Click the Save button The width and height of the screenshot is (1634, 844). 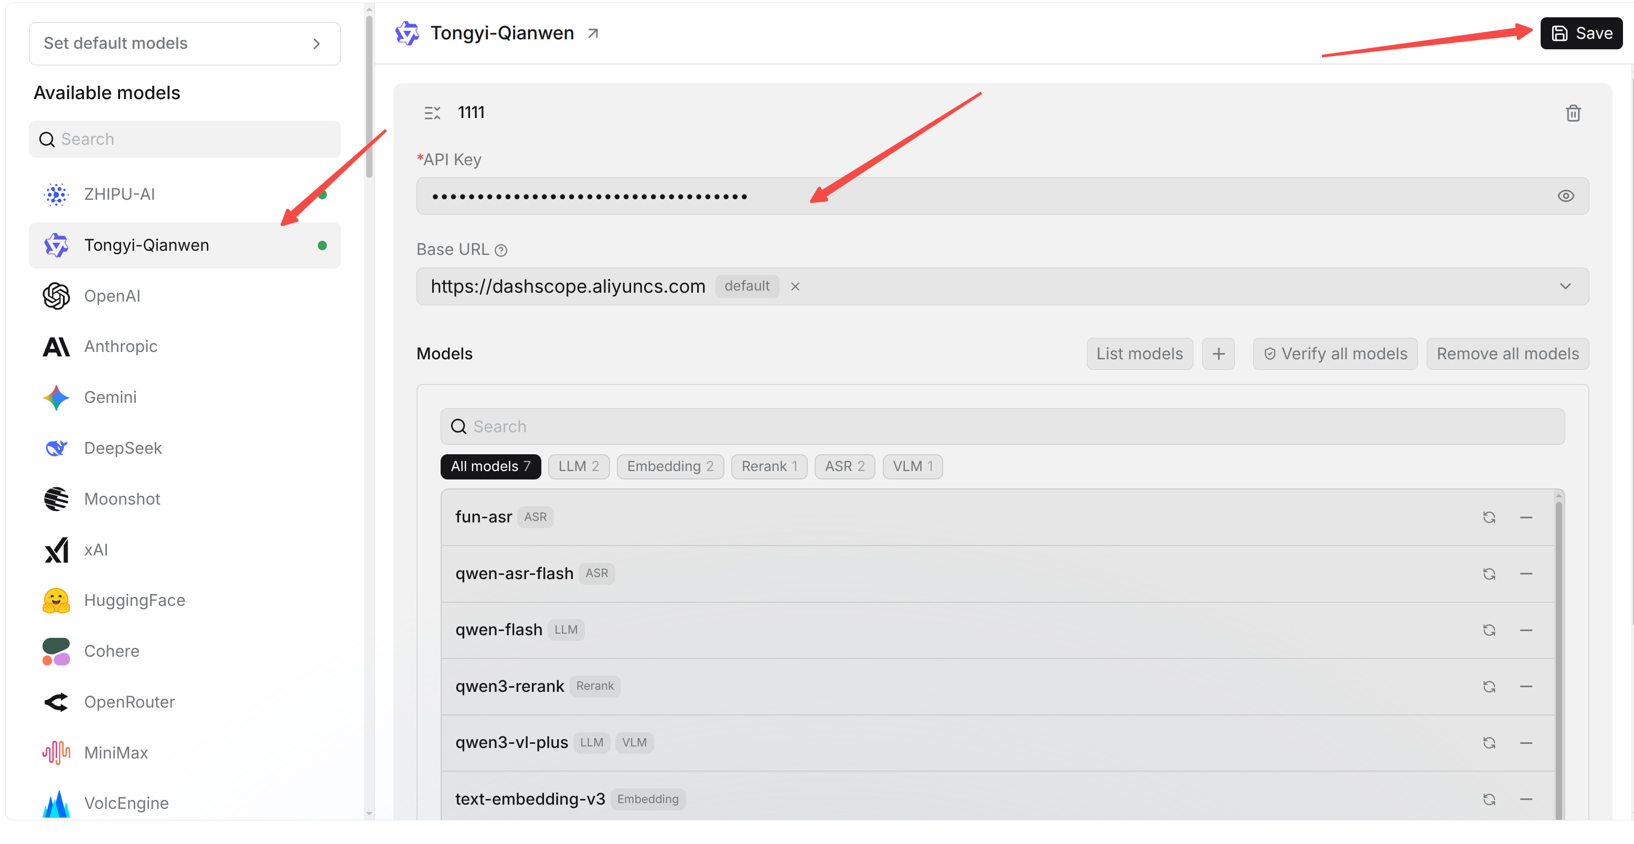(1582, 34)
